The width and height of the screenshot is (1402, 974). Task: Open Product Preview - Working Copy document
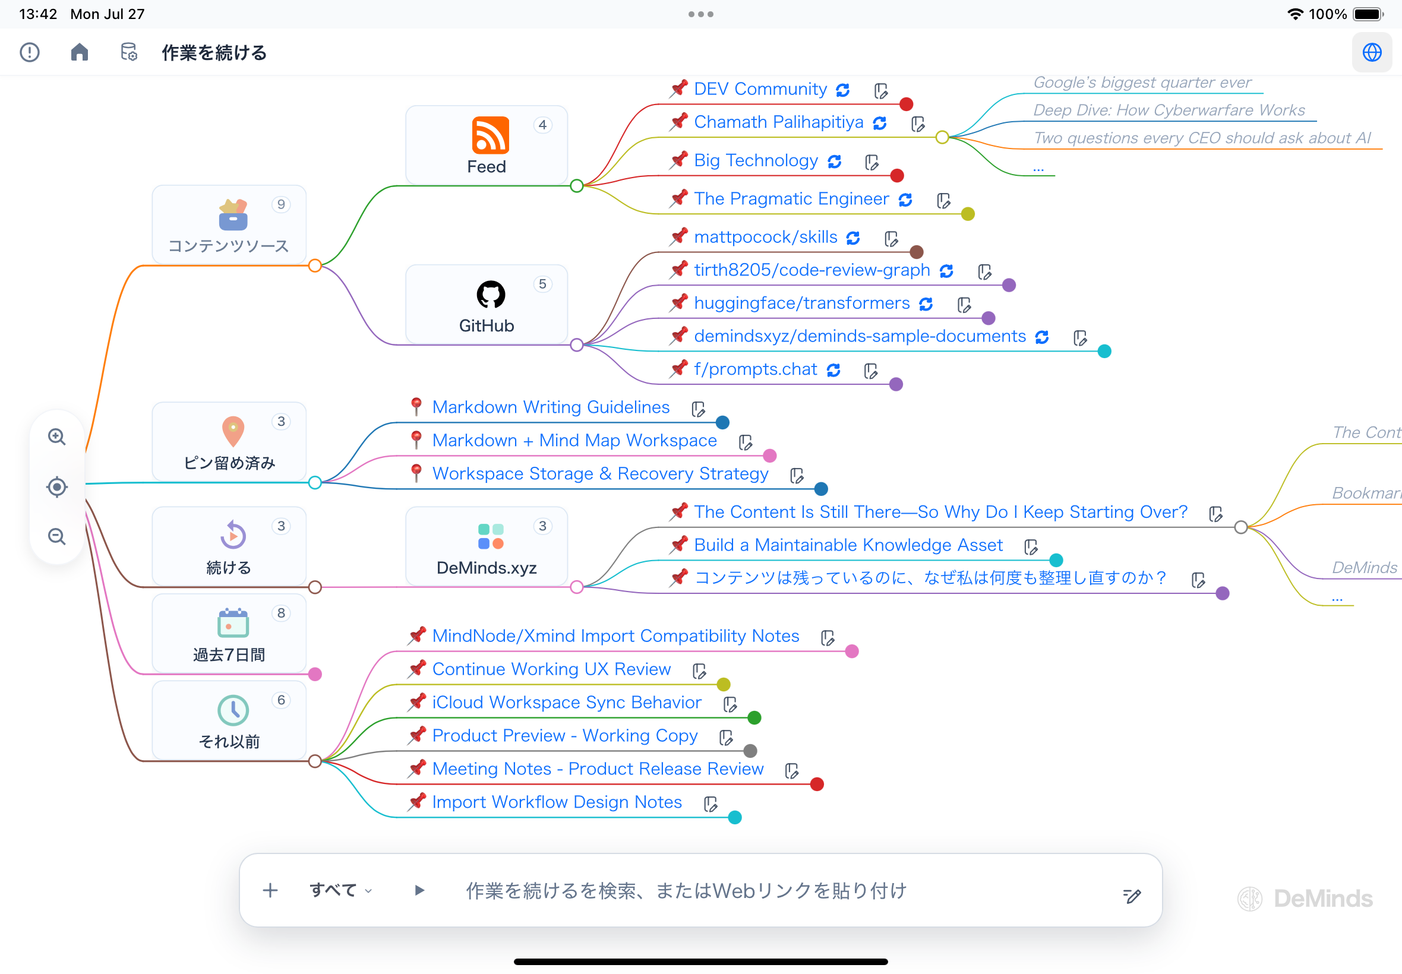(564, 736)
